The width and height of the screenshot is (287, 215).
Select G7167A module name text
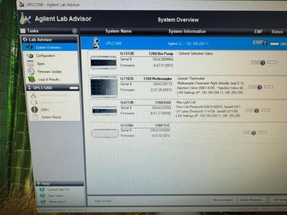(127, 78)
